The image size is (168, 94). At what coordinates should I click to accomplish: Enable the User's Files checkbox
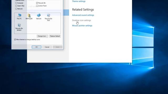point(16,6)
